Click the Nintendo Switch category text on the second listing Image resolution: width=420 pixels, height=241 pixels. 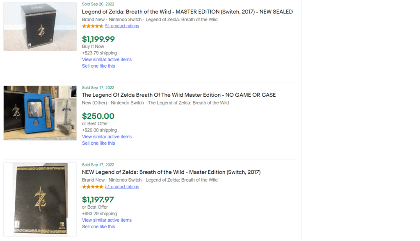127,102
